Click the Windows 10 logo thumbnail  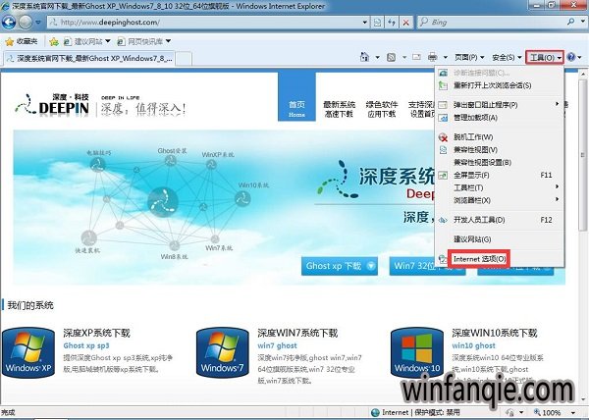pos(417,352)
